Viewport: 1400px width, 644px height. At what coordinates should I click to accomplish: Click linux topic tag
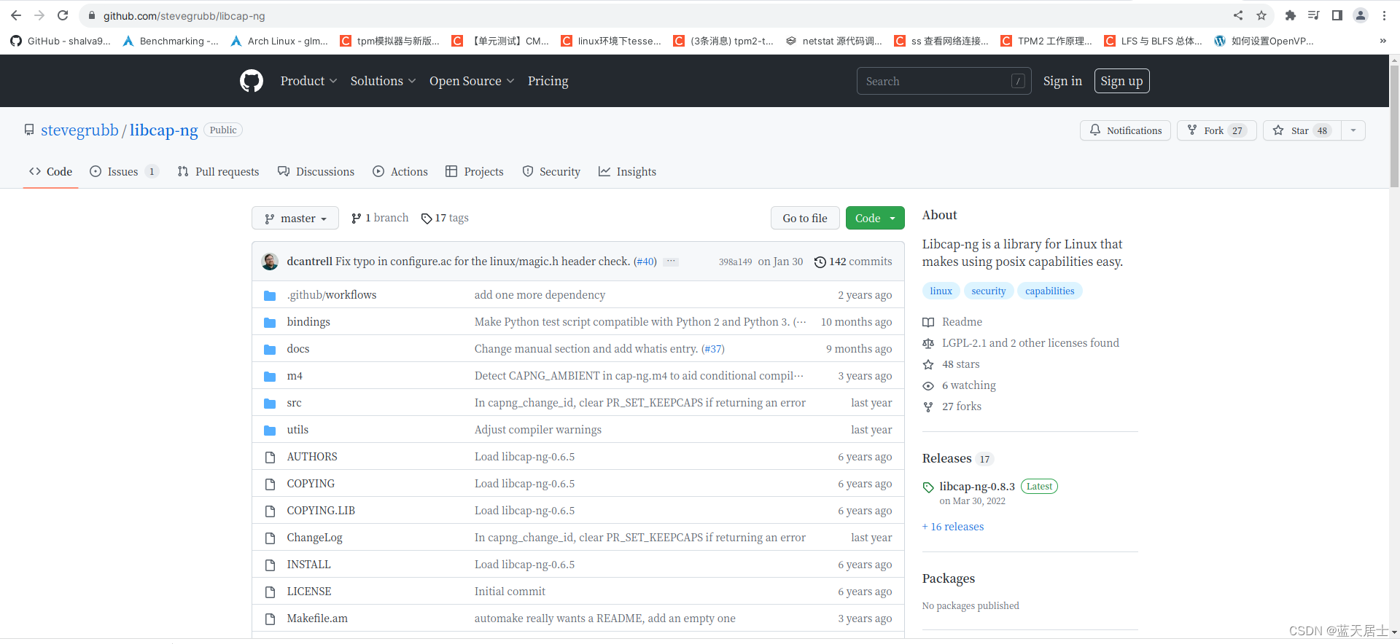pyautogui.click(x=941, y=291)
